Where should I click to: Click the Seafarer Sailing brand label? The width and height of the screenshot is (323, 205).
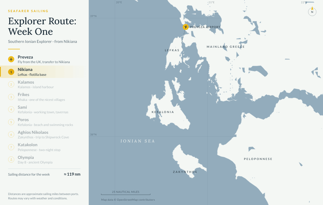(28, 11)
